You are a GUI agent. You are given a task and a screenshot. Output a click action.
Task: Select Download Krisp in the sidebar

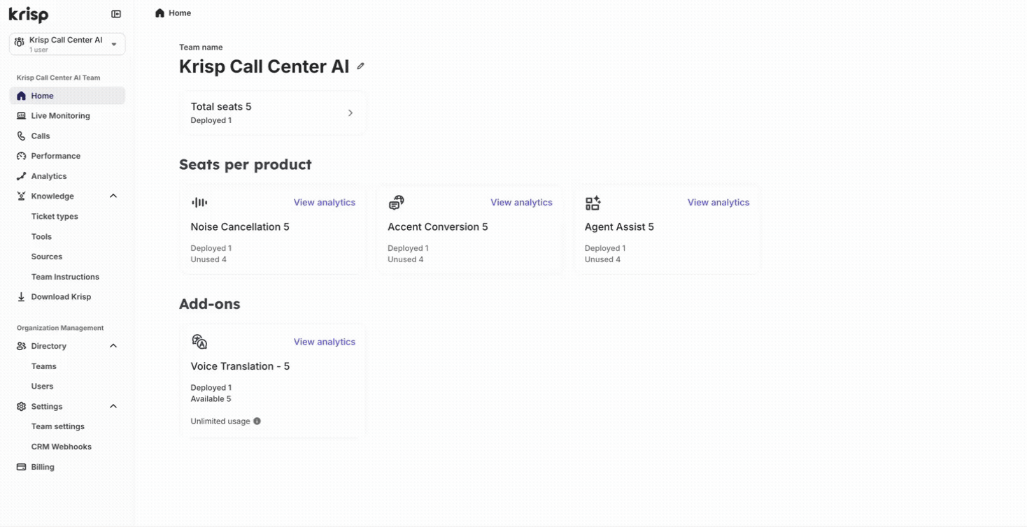click(61, 297)
